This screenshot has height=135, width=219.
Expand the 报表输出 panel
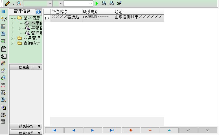pyautogui.click(x=39, y=126)
